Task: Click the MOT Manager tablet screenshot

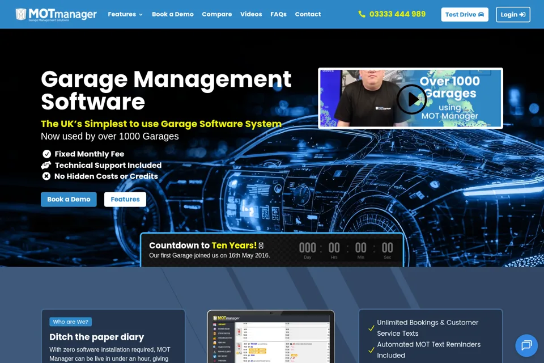Action: click(x=271, y=337)
